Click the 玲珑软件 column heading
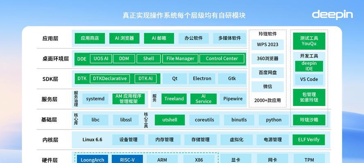This screenshot has width=364, height=163. [268, 34]
